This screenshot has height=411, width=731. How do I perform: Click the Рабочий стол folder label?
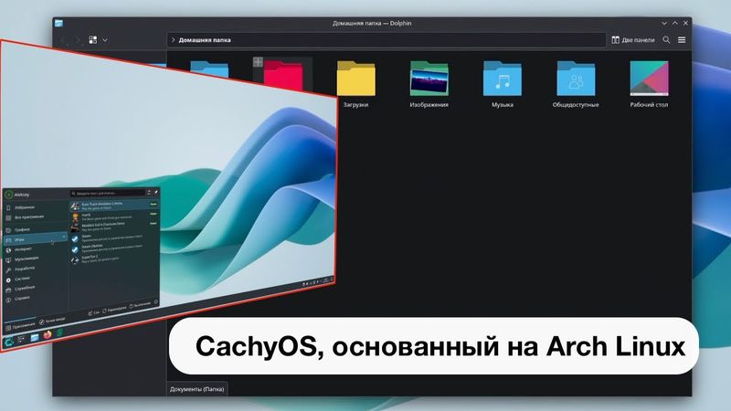tap(649, 105)
